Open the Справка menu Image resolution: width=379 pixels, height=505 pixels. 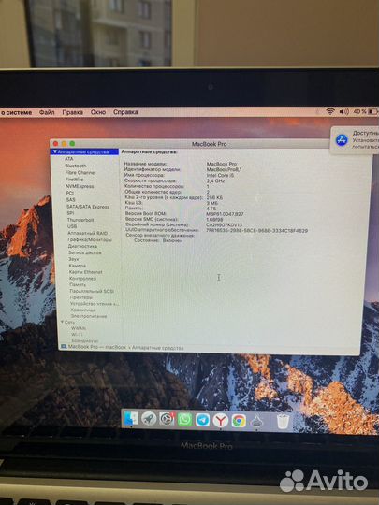pos(125,112)
